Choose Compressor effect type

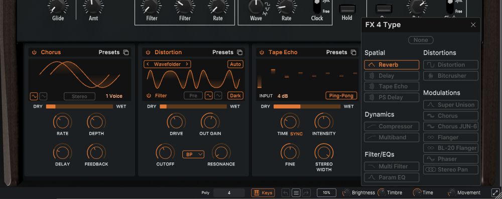point(392,126)
